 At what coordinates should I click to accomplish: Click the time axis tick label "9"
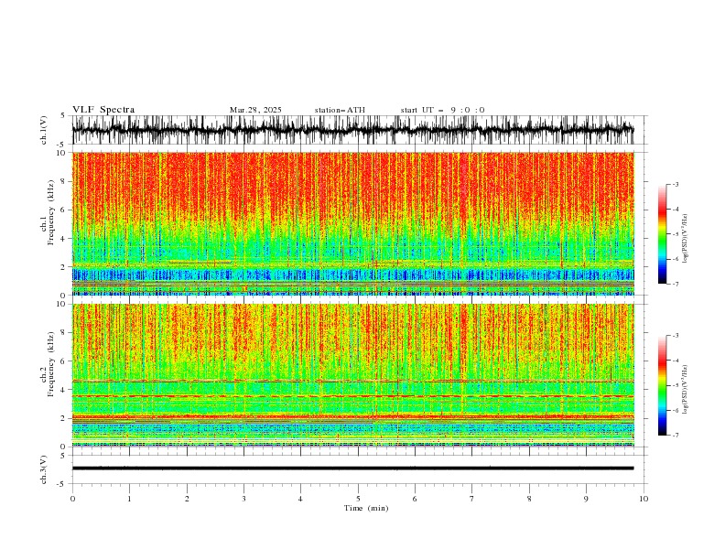(x=586, y=499)
